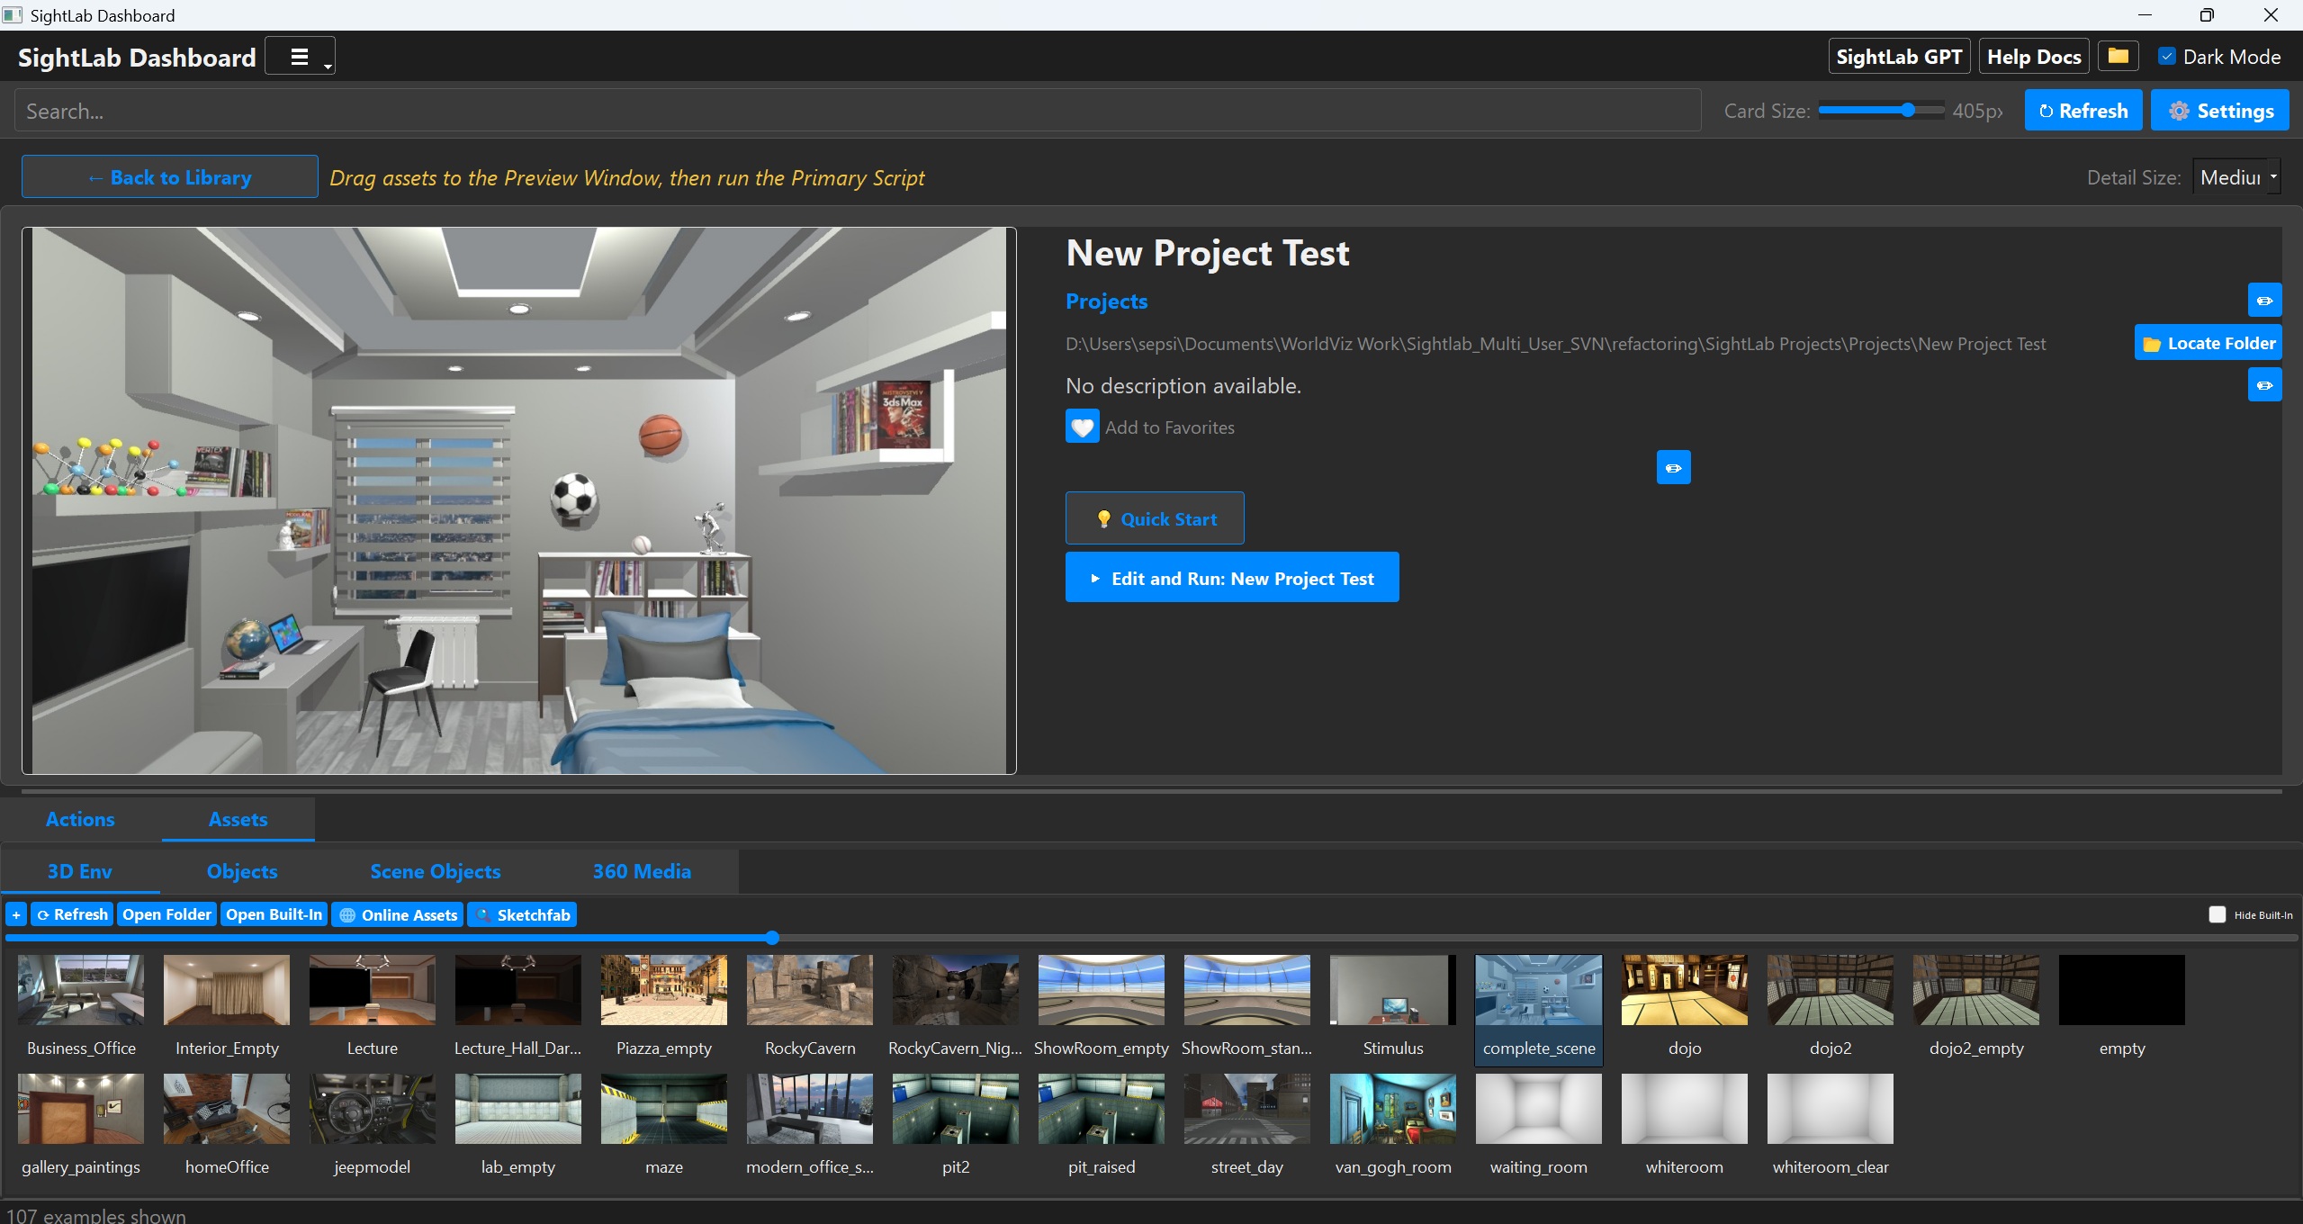
Task: Click Locate Folder button
Action: coord(2209,343)
